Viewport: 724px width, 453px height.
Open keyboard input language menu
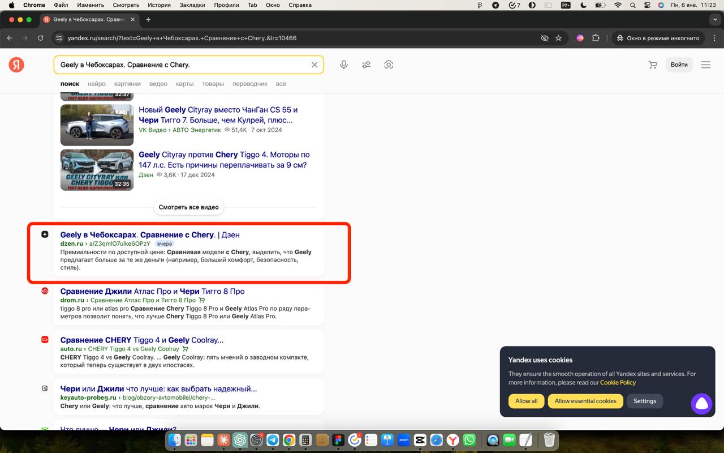pos(566,5)
